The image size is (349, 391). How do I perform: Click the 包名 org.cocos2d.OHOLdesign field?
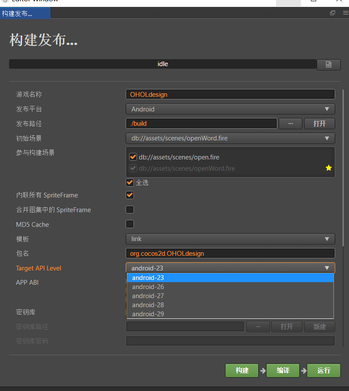pyautogui.click(x=230, y=253)
